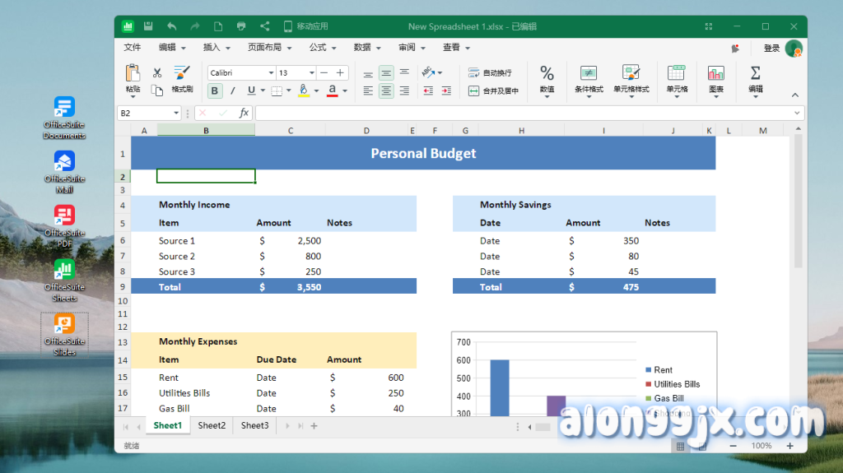Click the yellow fill color swatch
This screenshot has height=473, width=843.
point(303,90)
